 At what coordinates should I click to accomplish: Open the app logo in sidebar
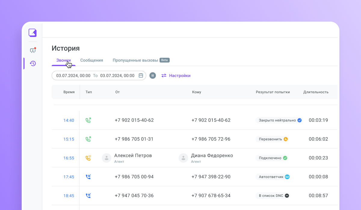(32, 33)
